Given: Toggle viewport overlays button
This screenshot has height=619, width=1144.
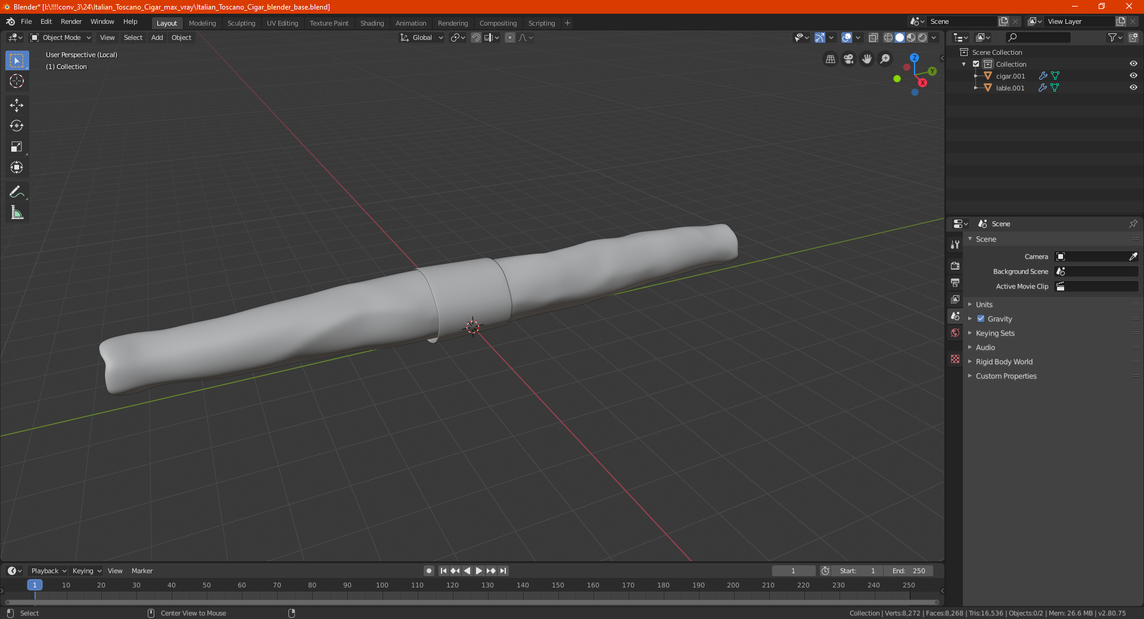Looking at the screenshot, I should click(847, 37).
